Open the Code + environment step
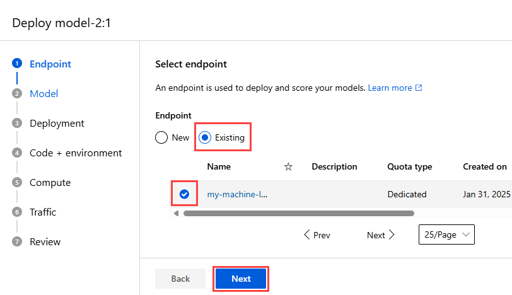The height and width of the screenshot is (295, 512). tap(76, 153)
